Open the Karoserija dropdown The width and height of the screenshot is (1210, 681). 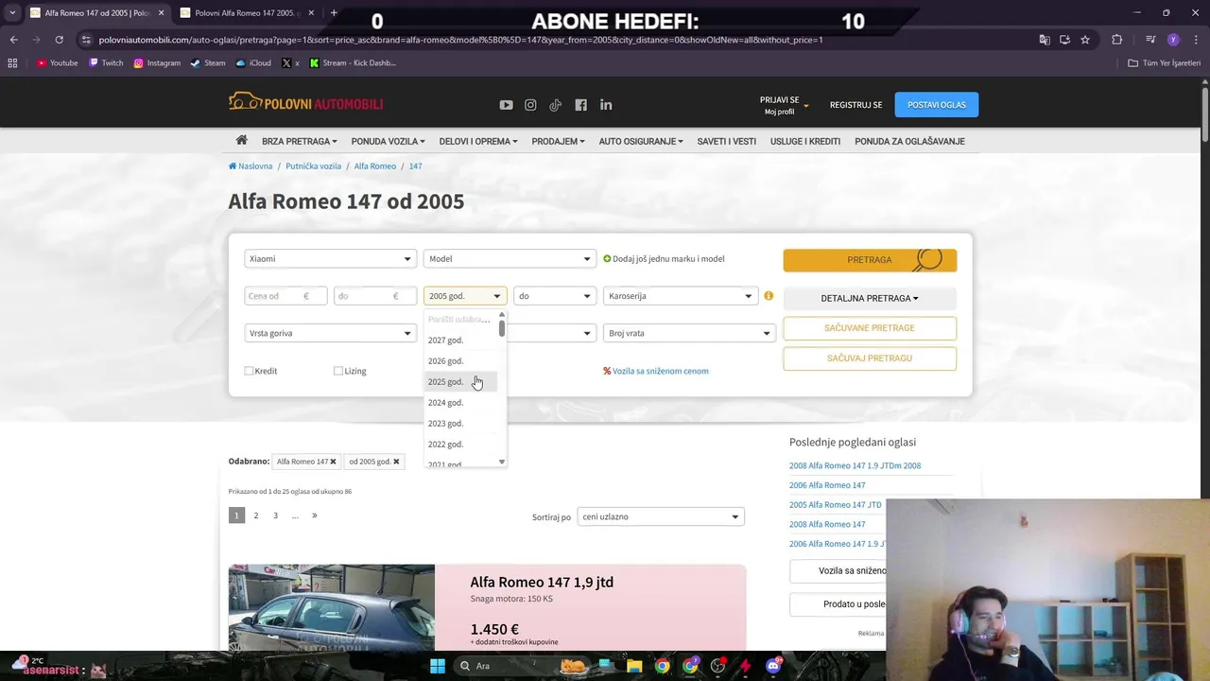(x=681, y=296)
